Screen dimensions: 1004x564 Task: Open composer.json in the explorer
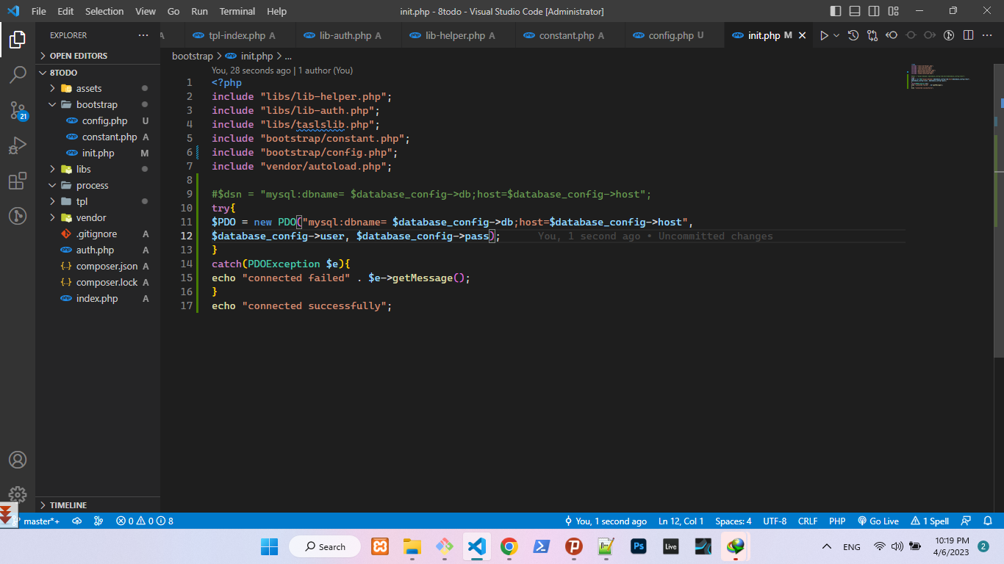tap(98, 266)
